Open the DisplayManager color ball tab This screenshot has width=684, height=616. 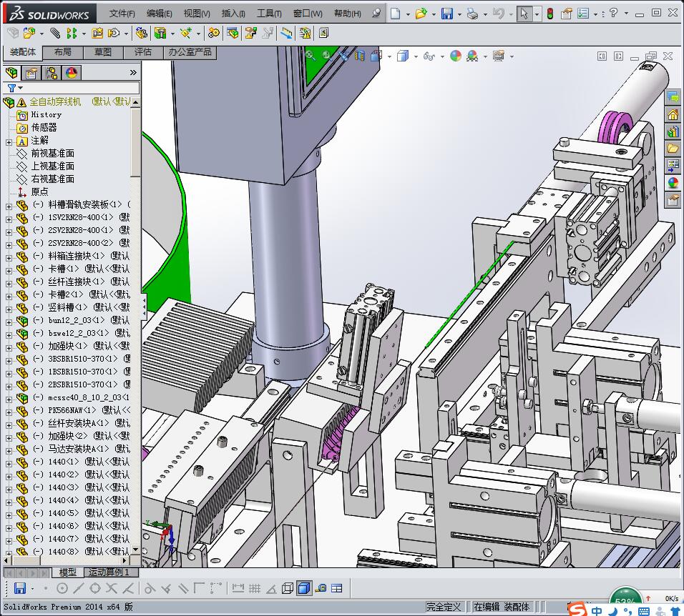point(71,73)
